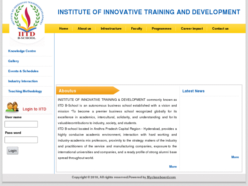Focus the User name input field
Viewport: 248px width, 186px height.
click(21, 124)
